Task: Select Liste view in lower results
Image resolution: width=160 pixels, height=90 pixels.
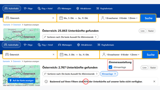Action: pyautogui.click(x=144, y=68)
